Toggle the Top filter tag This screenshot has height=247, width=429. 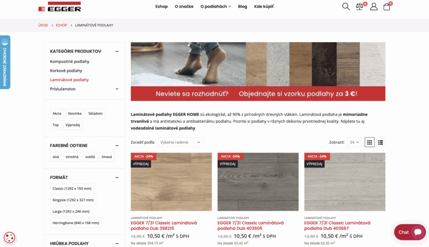pos(56,125)
